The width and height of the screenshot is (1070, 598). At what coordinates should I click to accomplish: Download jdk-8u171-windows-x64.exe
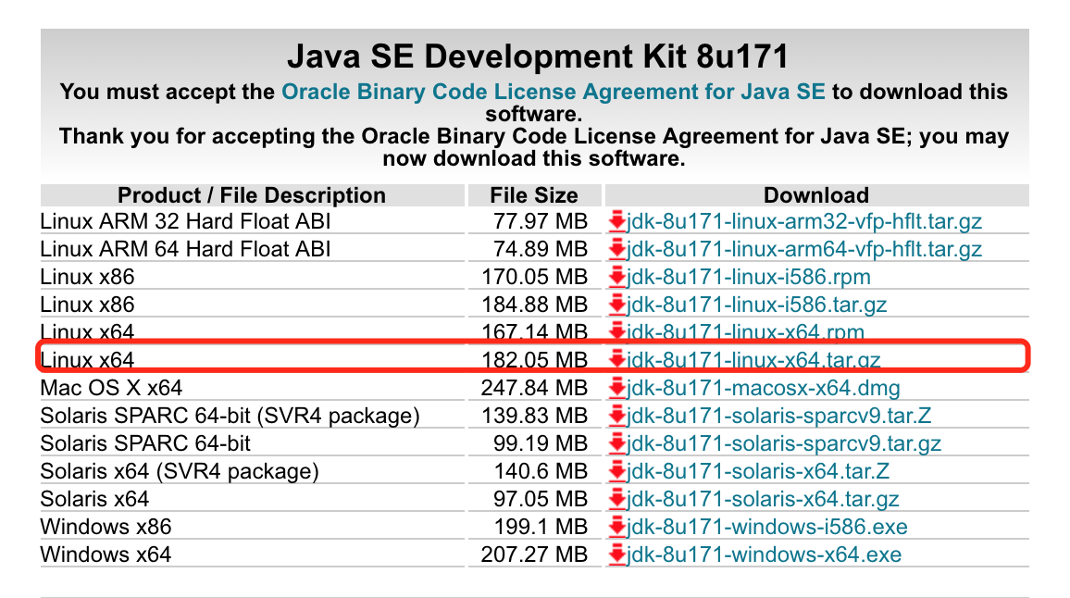(x=764, y=554)
